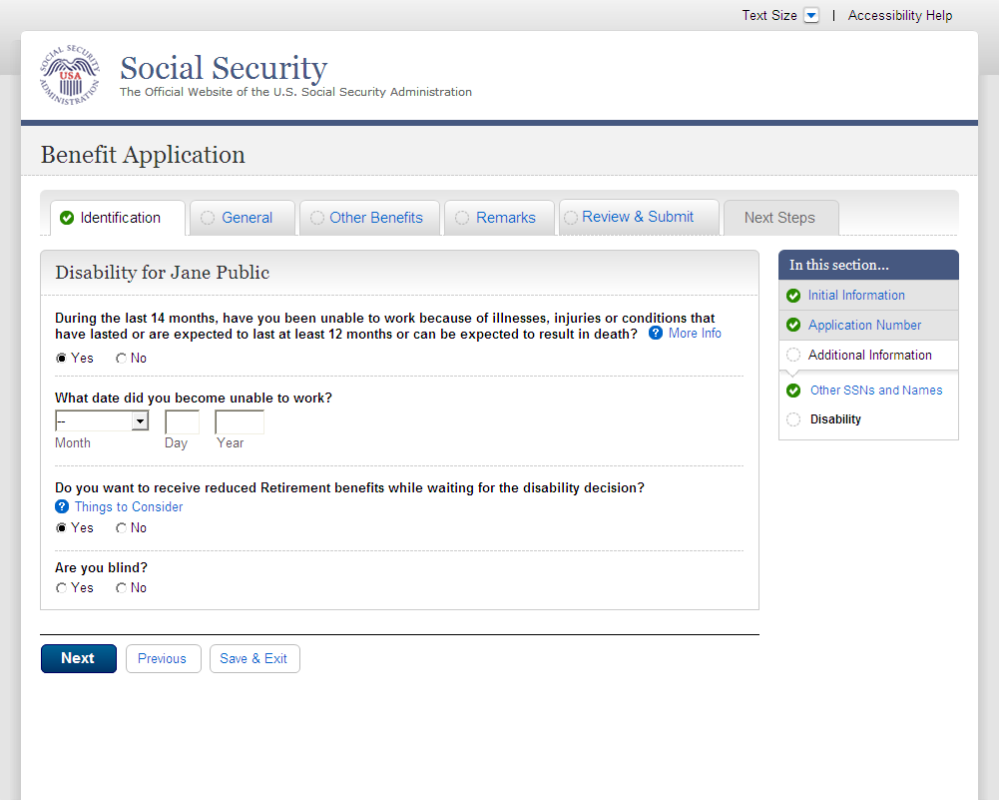Select No for unable to work question

coord(122,359)
